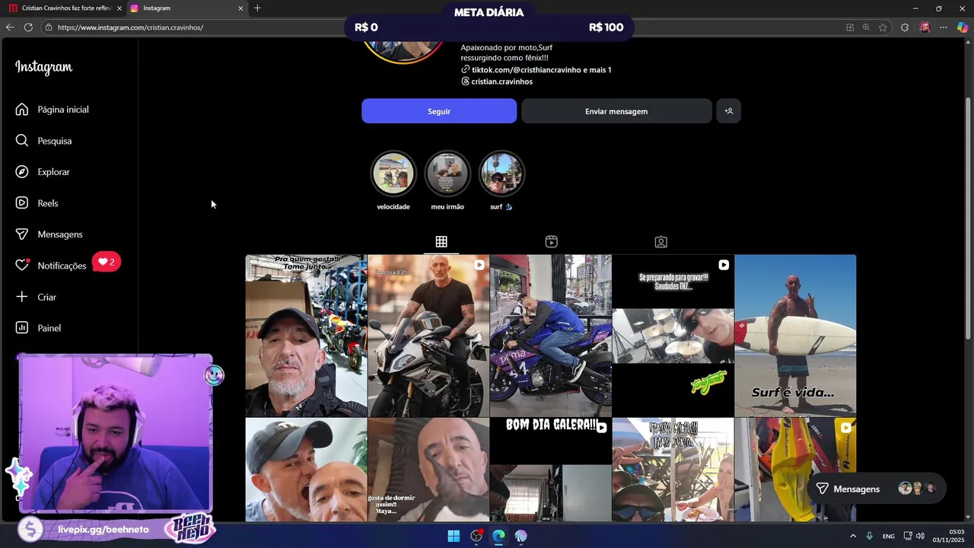The image size is (974, 548).
Task: Close the Cristian Cravinhos news tab
Action: point(119,8)
